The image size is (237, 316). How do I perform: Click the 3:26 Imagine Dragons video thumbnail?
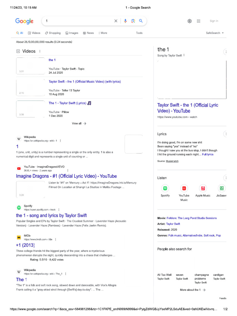tap(31, 189)
